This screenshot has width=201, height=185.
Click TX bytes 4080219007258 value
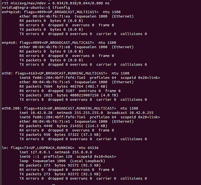[84, 95]
